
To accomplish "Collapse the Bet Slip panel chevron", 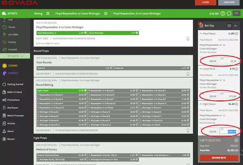I will [x=235, y=26].
